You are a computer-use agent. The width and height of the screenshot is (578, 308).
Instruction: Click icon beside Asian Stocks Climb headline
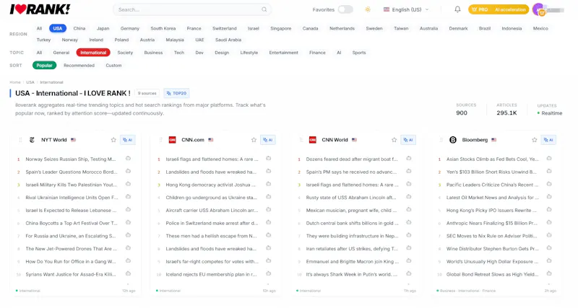point(549,159)
